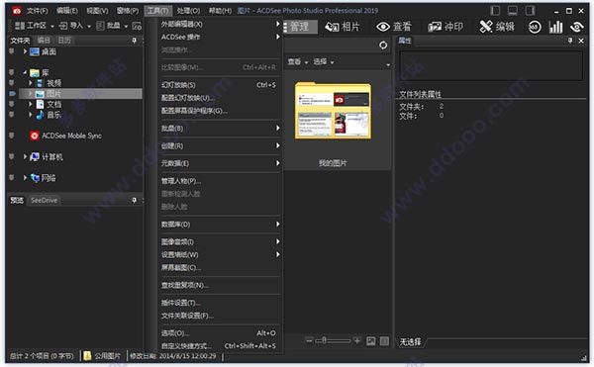Click the thumbnail zoom slider handle

325,340
